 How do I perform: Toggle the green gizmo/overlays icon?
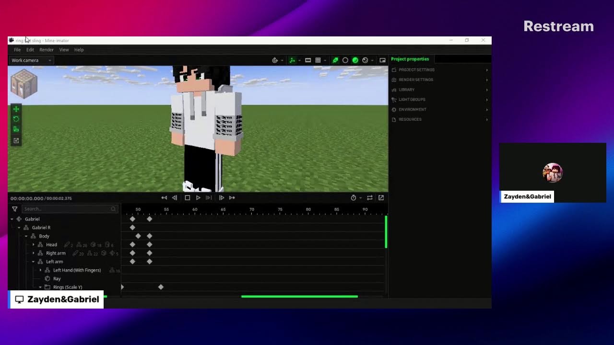[x=292, y=60]
